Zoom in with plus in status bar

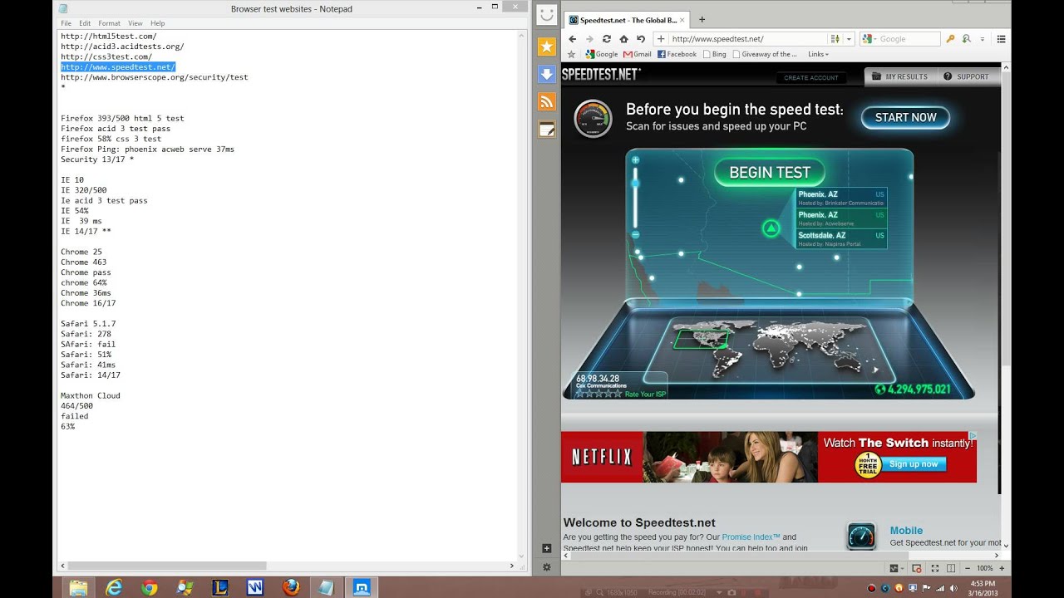tap(1001, 568)
